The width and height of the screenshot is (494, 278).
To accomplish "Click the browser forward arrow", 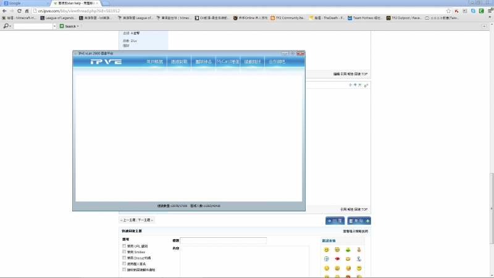I will (x=12, y=11).
